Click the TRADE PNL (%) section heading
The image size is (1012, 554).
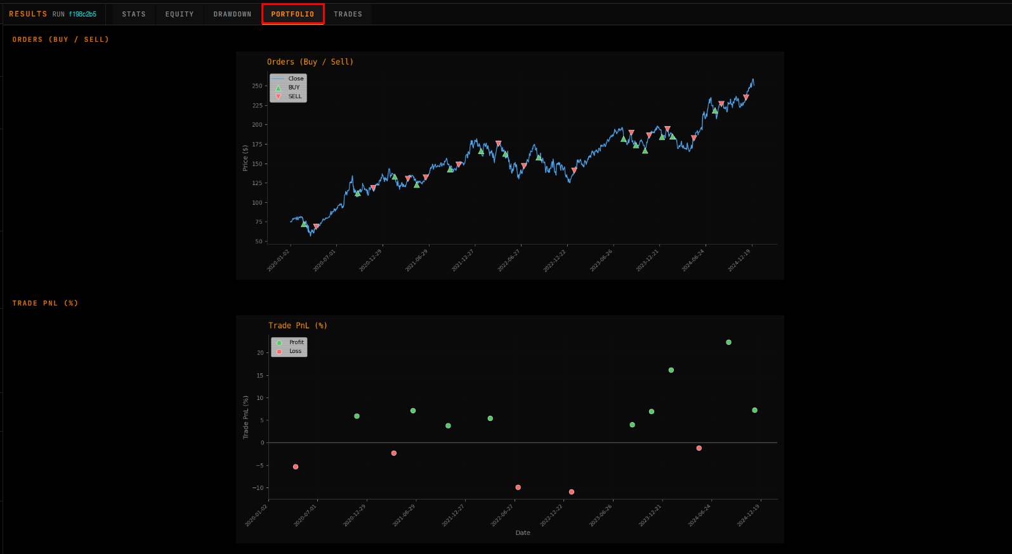click(x=45, y=303)
